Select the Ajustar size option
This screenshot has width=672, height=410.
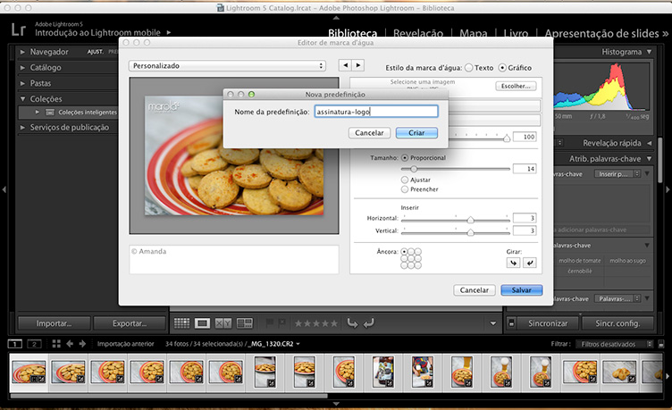pyautogui.click(x=405, y=179)
